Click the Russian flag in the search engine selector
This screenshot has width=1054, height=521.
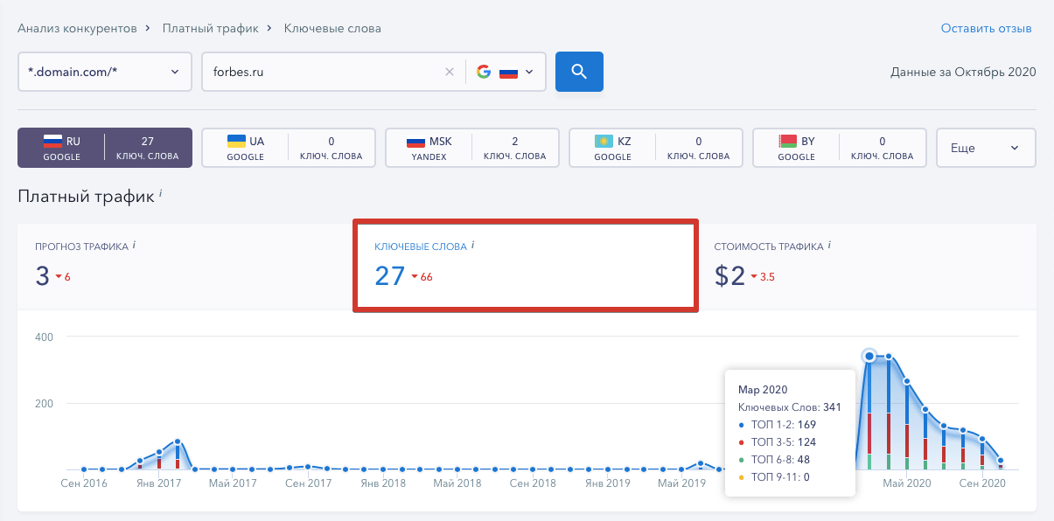click(509, 73)
